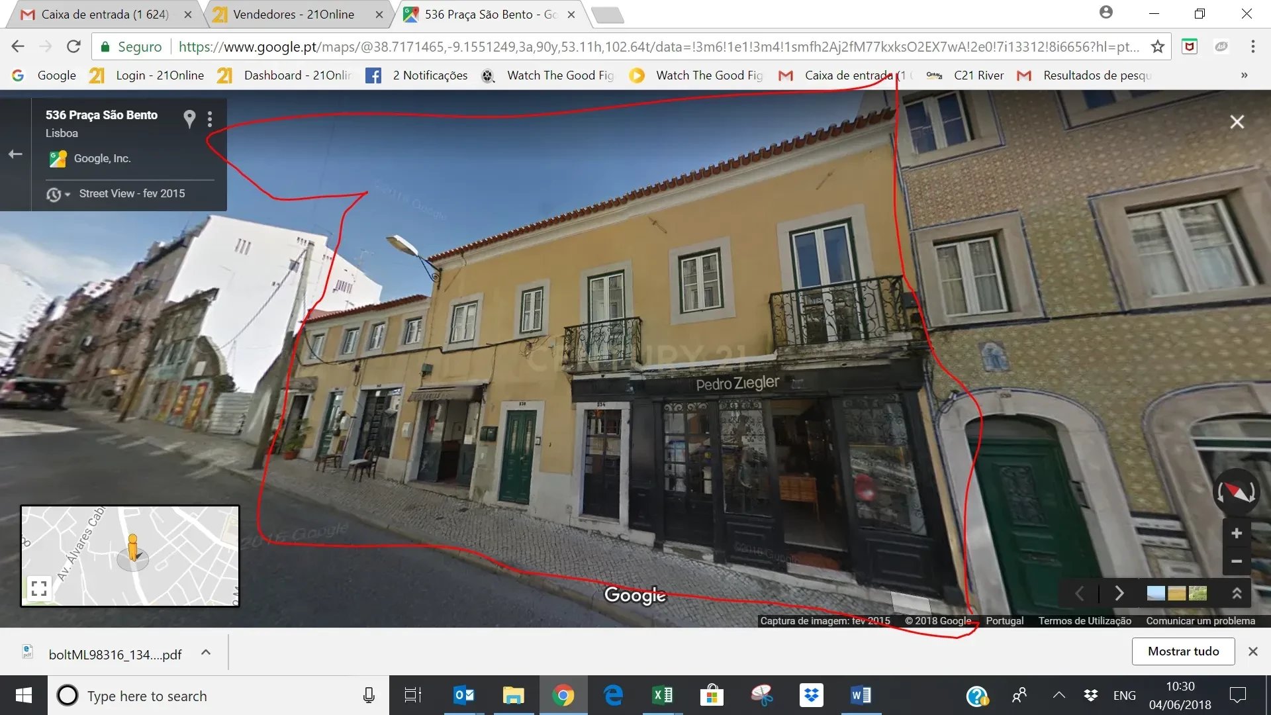
Task: Bookmark this page with the star
Action: pos(1157,46)
